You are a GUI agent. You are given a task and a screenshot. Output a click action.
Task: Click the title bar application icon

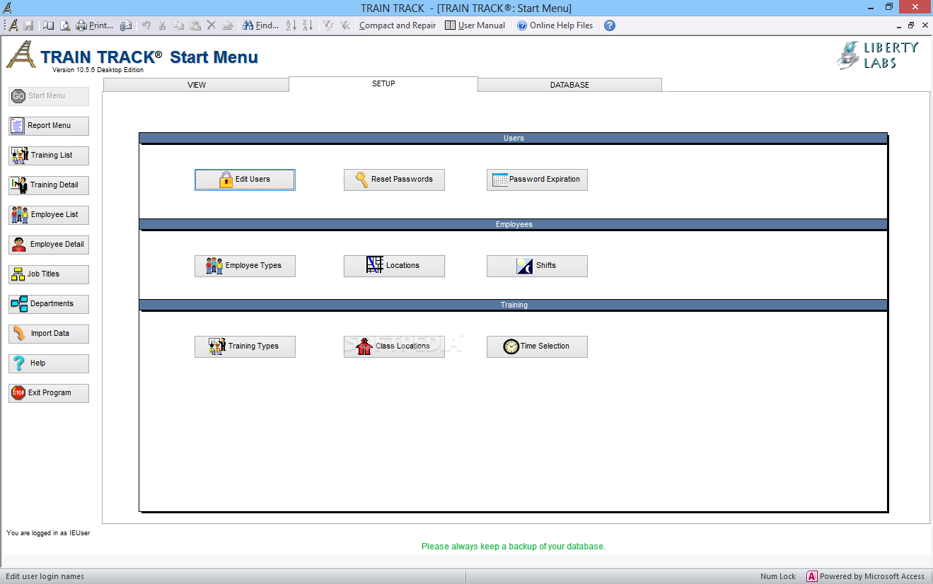tap(8, 8)
